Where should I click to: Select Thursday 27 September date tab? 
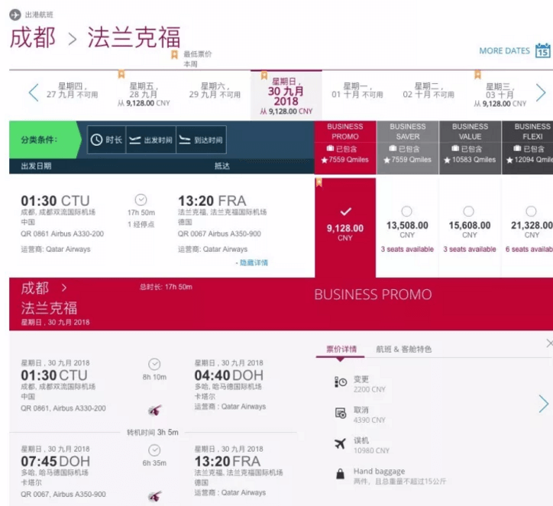(x=73, y=91)
